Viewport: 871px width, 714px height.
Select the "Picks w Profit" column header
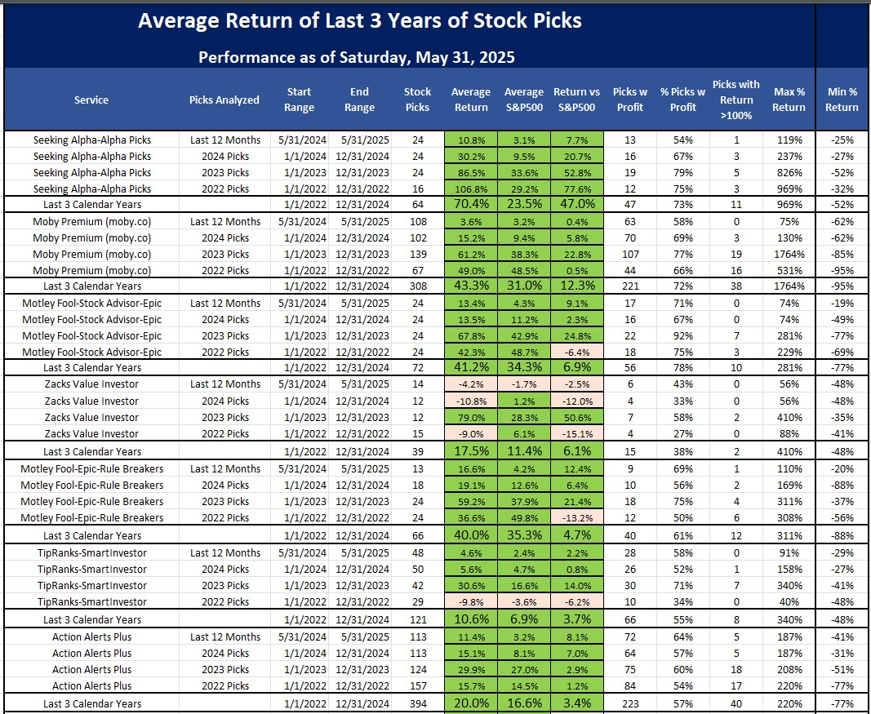click(630, 100)
